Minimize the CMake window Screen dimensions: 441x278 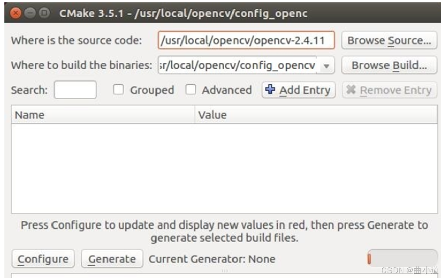tap(30, 13)
